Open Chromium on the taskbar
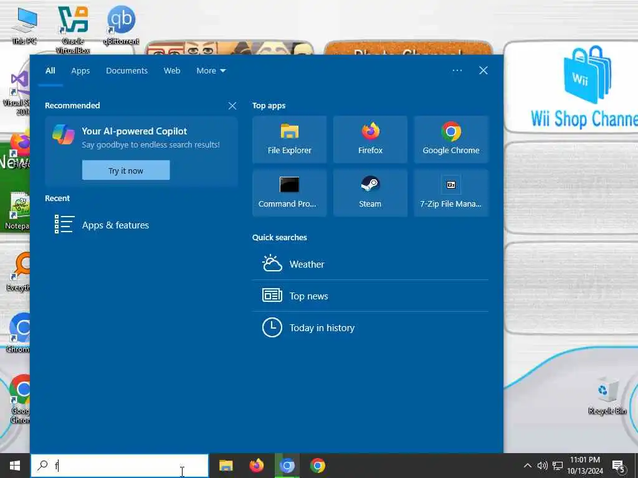Viewport: 638px width, 478px height. [287, 466]
